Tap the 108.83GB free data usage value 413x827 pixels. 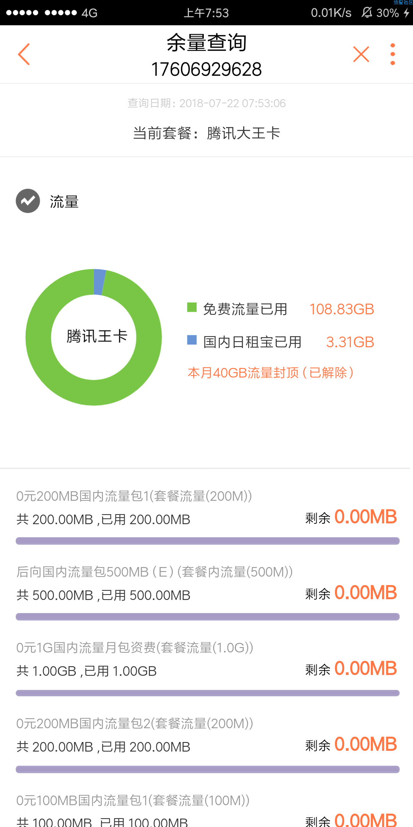click(341, 309)
